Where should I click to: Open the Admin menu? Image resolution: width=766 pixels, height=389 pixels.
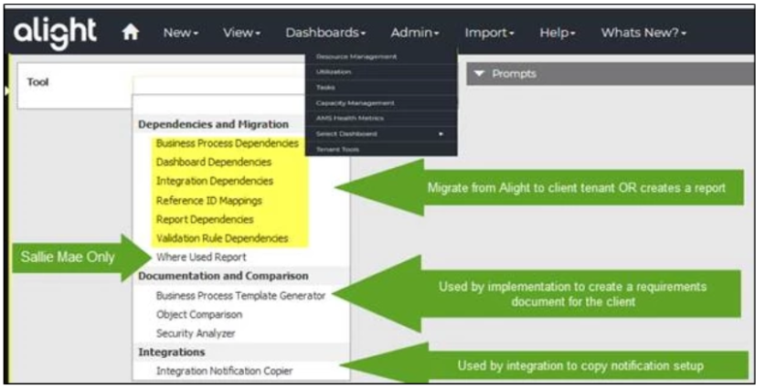415,33
